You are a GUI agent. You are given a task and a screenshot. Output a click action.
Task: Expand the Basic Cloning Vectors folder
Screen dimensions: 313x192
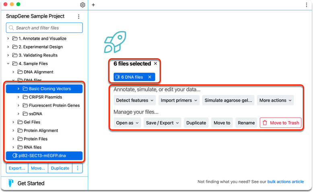pyautogui.click(x=19, y=89)
